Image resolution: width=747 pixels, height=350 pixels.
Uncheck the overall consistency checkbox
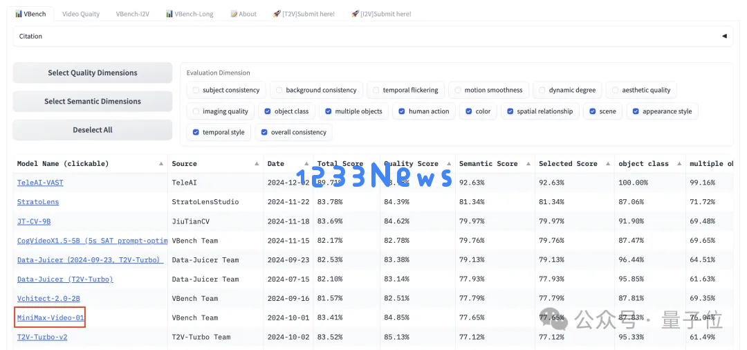pos(264,132)
